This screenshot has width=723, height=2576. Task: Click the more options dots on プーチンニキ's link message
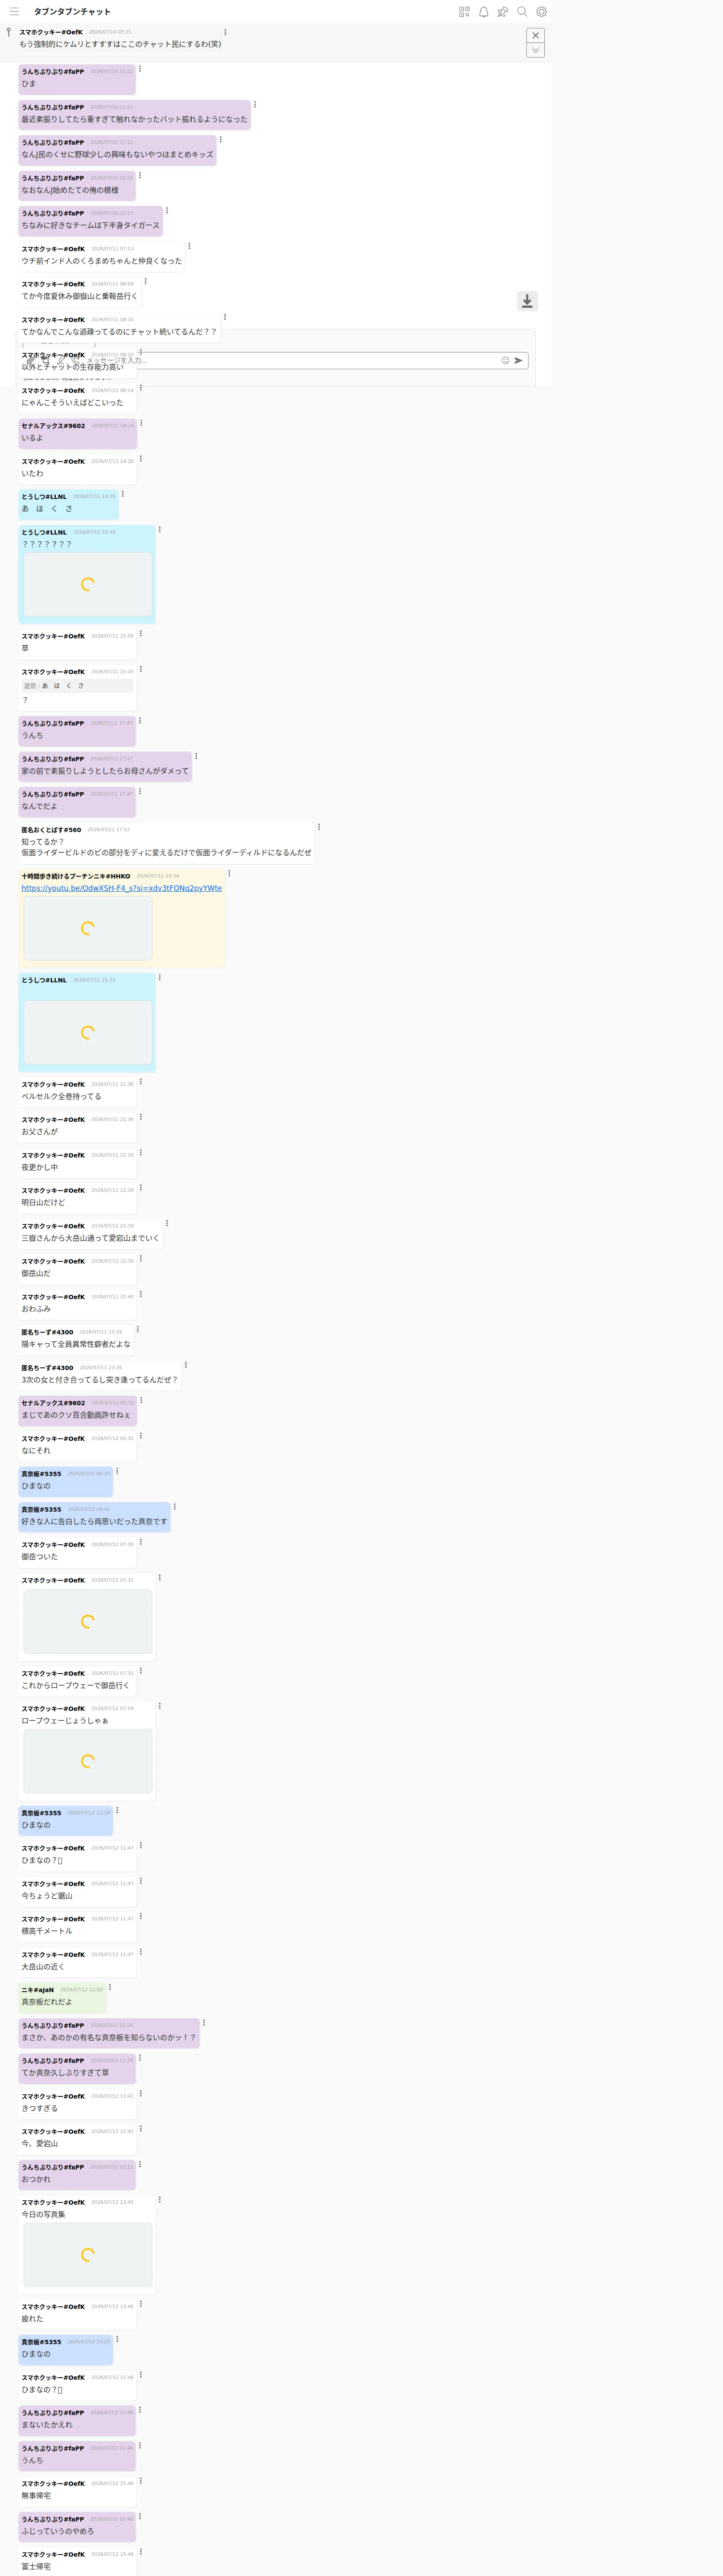(229, 873)
